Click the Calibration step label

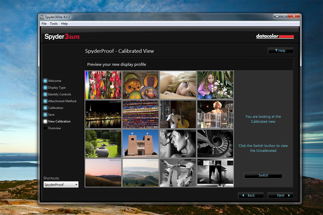[x=55, y=108]
